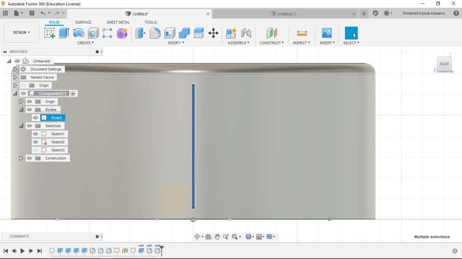Select the Fillet tool
The width and height of the screenshot is (462, 259).
pos(155,33)
